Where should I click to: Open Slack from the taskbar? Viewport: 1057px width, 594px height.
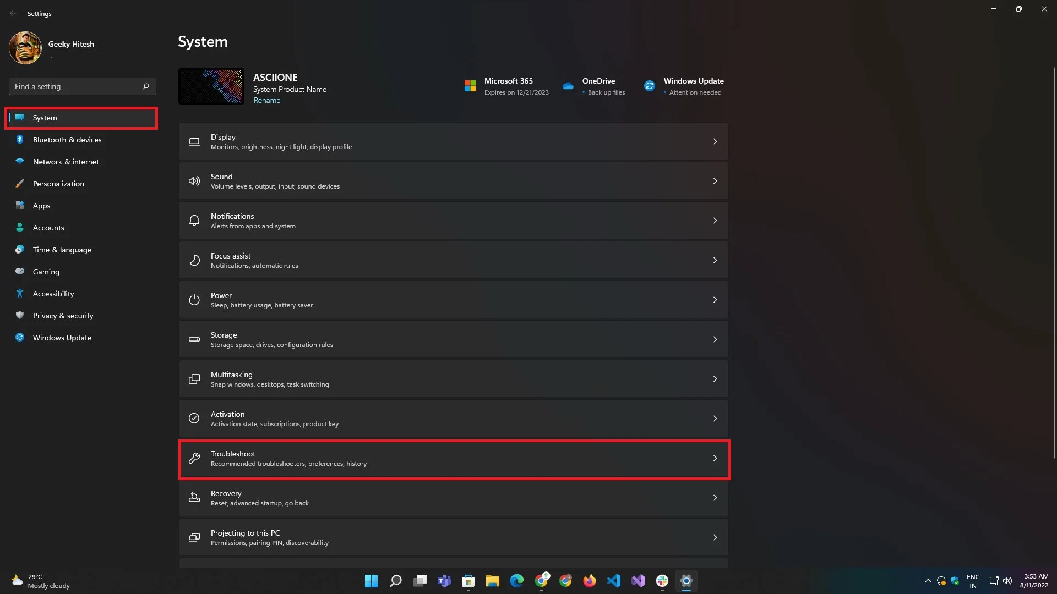tap(662, 581)
